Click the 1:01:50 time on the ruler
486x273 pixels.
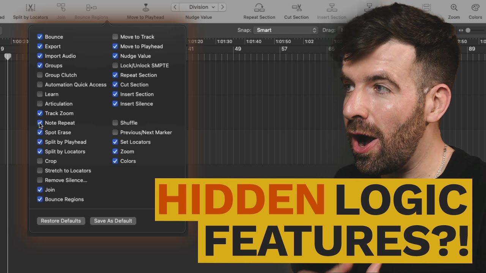point(283,41)
